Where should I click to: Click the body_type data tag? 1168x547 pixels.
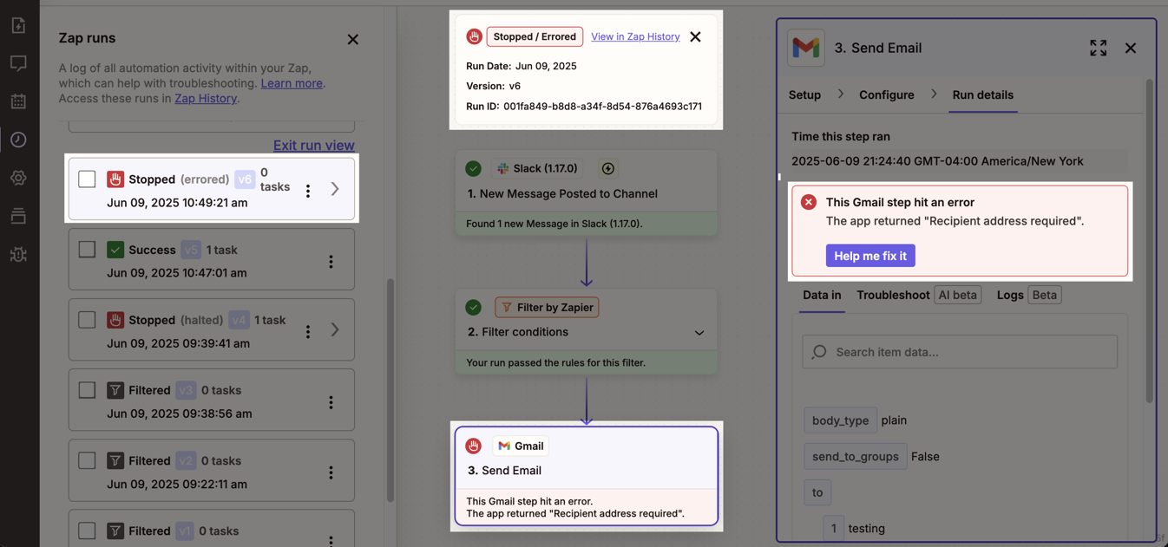coord(840,420)
